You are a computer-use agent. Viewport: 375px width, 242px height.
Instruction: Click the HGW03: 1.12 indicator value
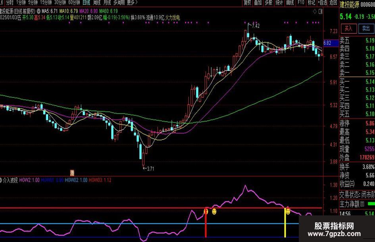pyautogui.click(x=100, y=180)
